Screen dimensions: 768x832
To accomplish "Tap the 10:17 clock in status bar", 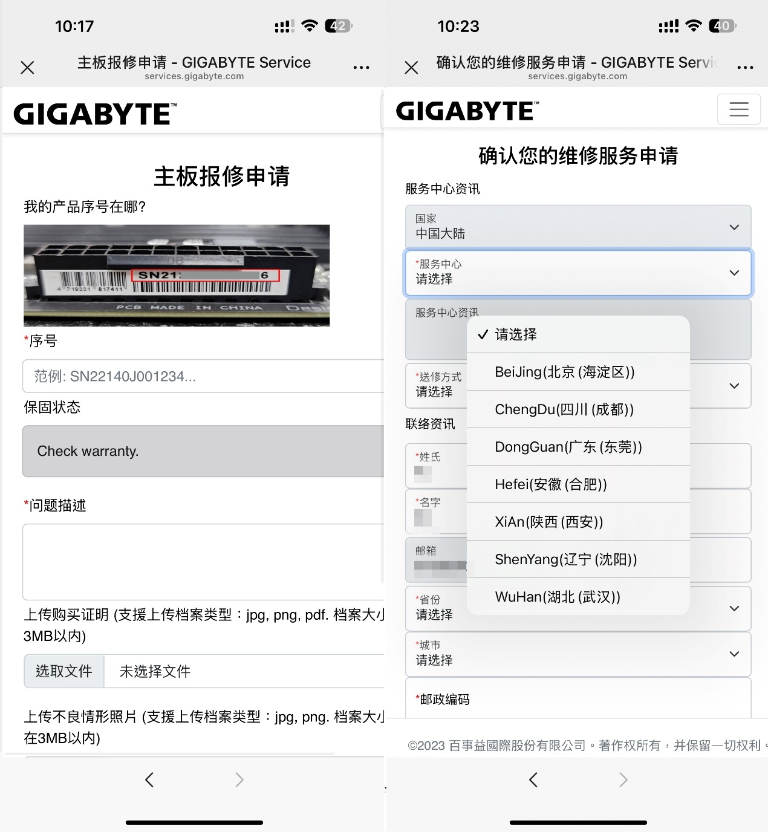I will coord(74,26).
